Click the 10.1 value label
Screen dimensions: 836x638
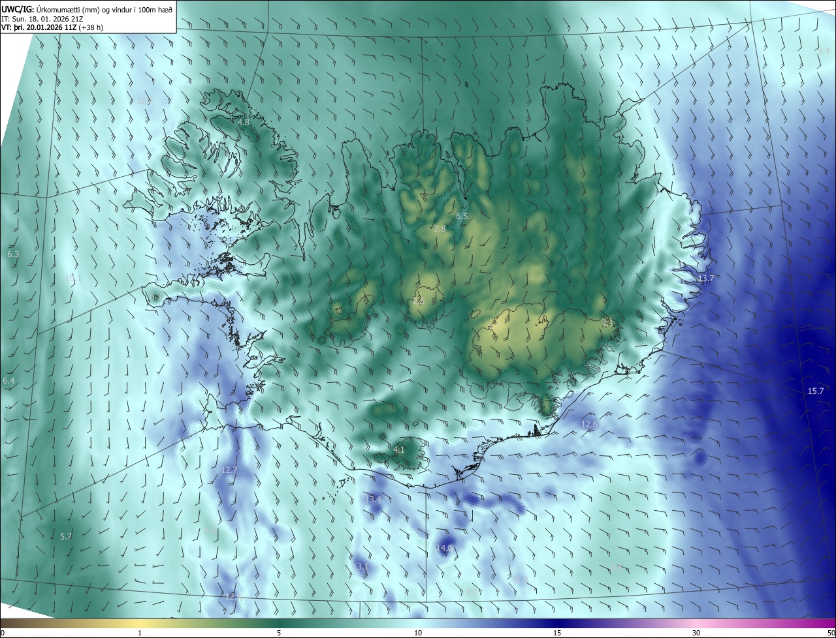coord(73,279)
